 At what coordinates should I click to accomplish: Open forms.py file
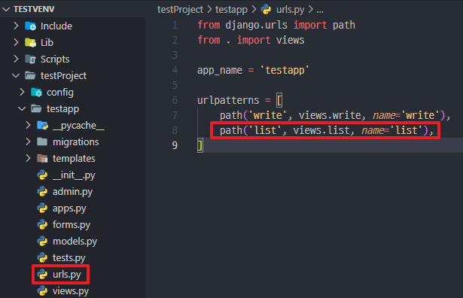[x=72, y=225]
